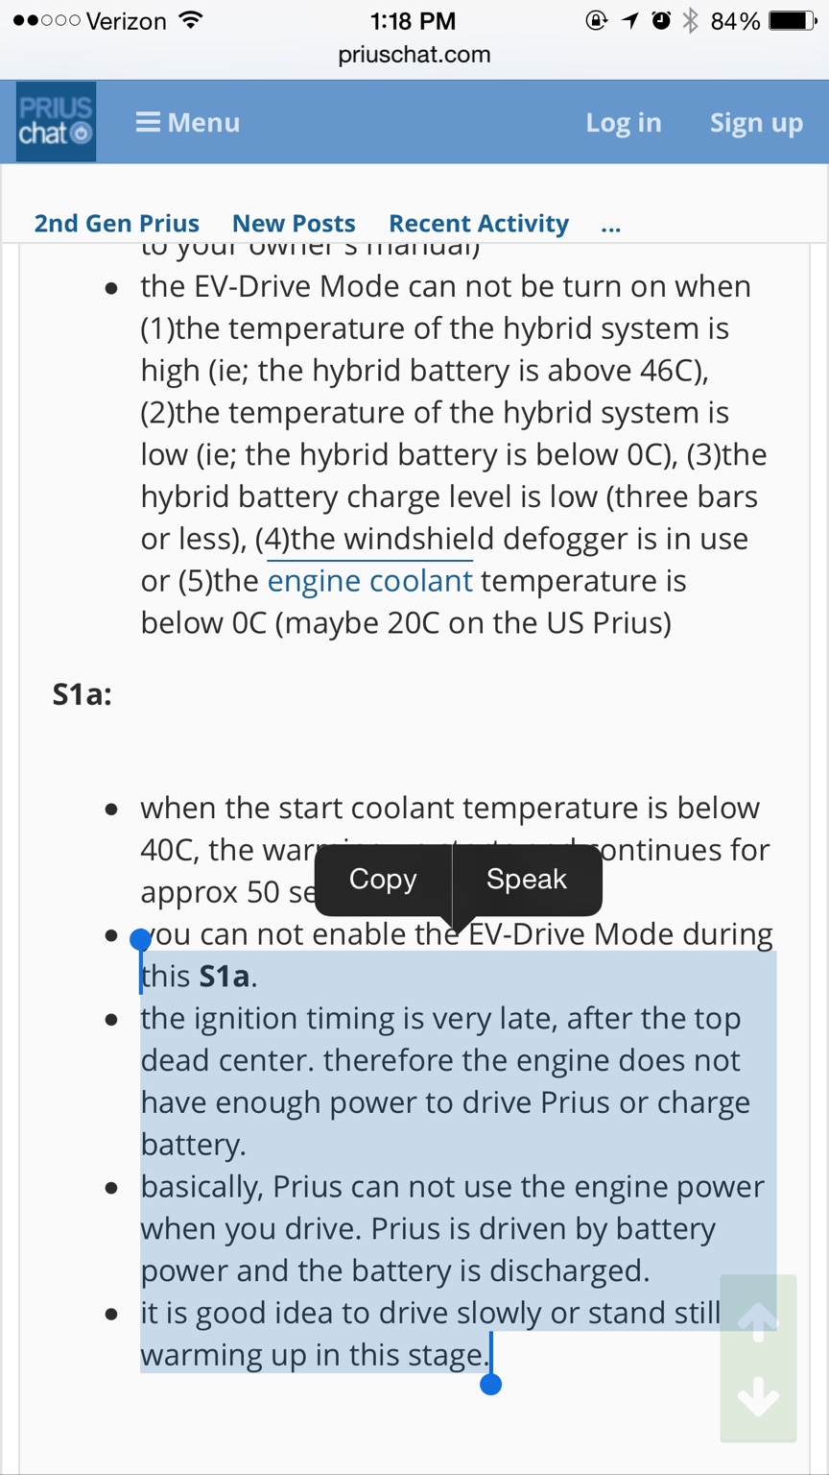Tap the Log in link
The width and height of the screenshot is (829, 1475).
(x=624, y=123)
